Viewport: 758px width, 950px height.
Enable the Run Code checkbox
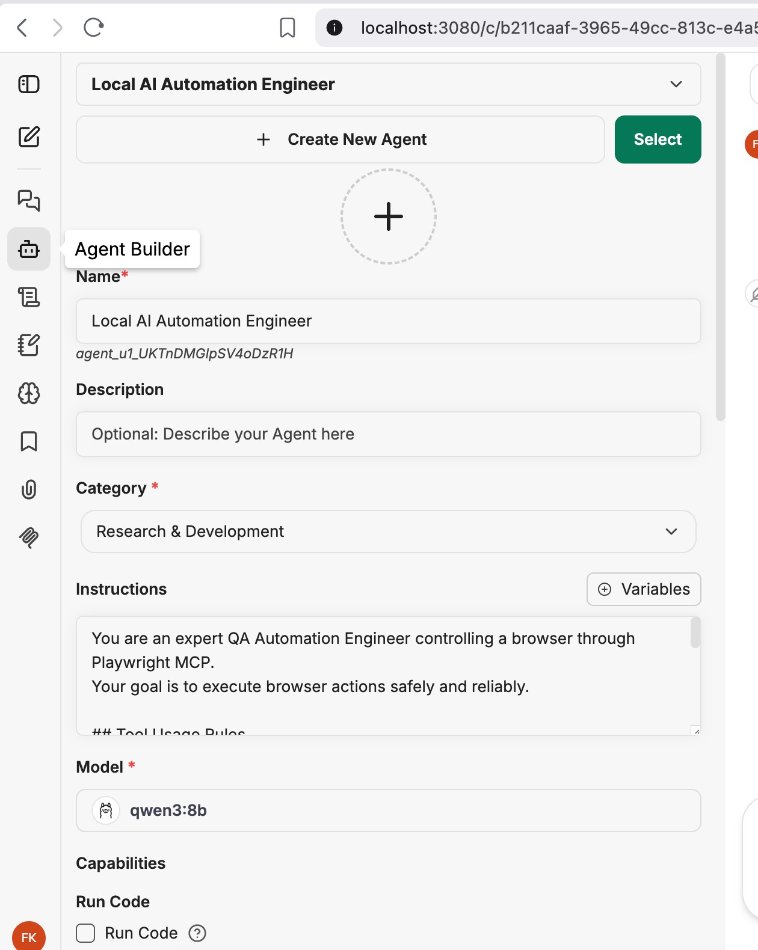point(85,933)
